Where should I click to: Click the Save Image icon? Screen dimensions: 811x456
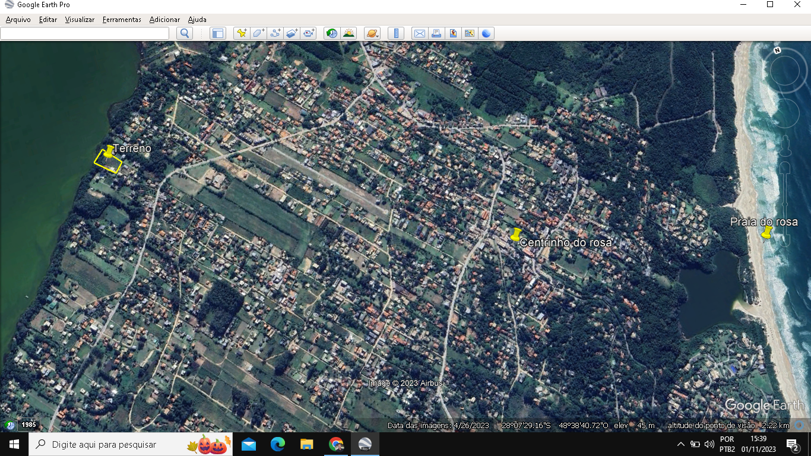coord(453,33)
